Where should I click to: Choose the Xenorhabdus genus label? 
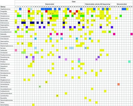[5, 105]
